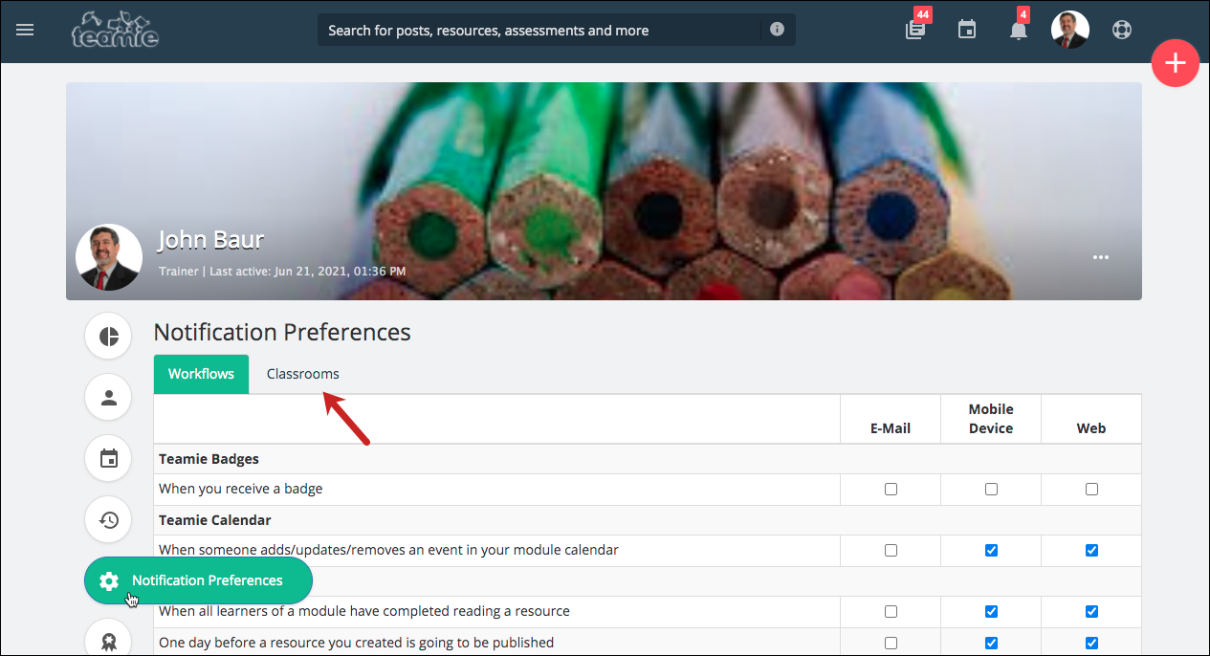Open the calendar icon in top bar
The height and width of the screenshot is (656, 1210).
tap(967, 30)
